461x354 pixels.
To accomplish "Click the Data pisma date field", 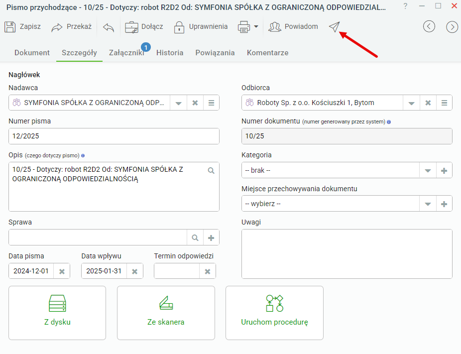I will (31, 271).
